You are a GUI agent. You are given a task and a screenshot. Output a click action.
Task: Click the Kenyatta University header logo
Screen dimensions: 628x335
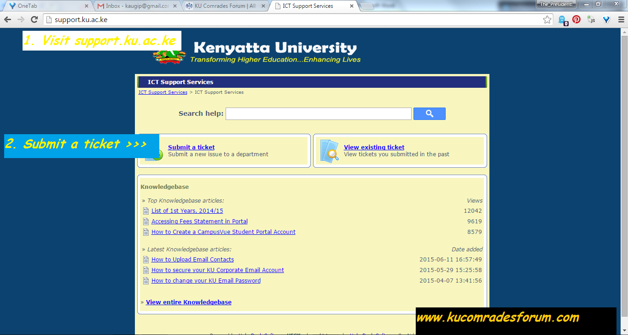(257, 52)
